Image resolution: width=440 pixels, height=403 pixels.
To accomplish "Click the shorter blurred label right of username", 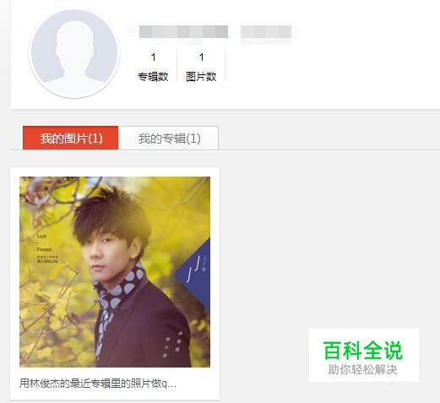I will 266,31.
